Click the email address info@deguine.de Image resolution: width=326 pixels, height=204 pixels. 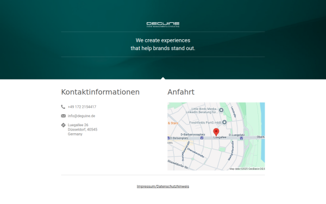(81, 116)
